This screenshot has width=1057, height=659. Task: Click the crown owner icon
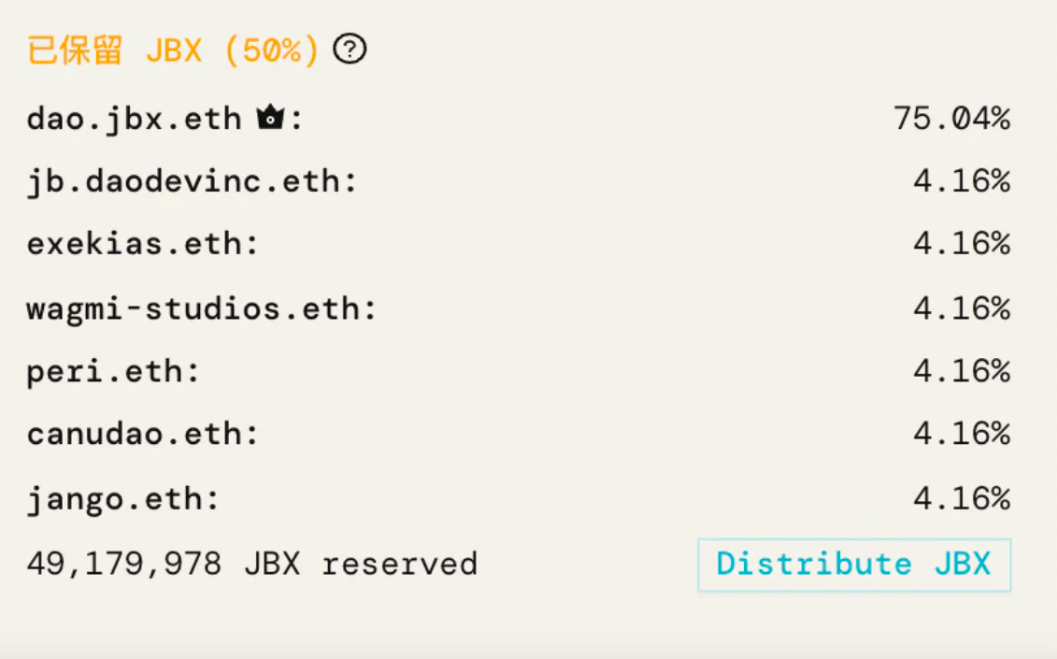270,117
